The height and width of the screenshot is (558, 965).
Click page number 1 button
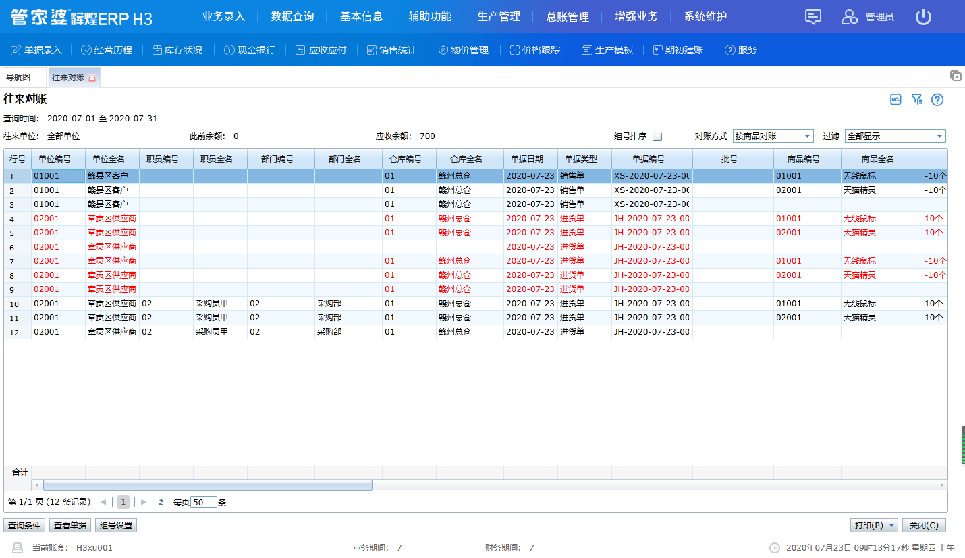tap(123, 502)
